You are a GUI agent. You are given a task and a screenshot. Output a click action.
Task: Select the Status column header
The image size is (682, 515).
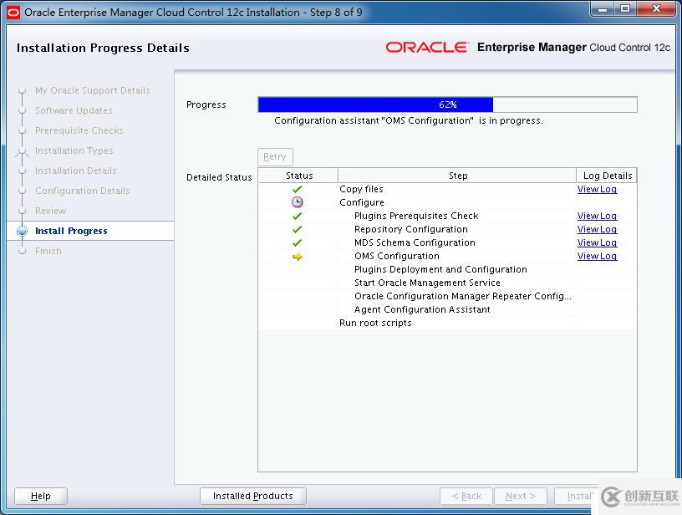298,176
